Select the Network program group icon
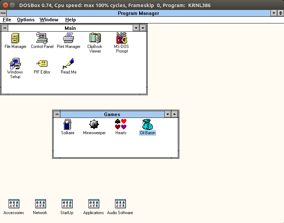284x223 pixels. 40,204
